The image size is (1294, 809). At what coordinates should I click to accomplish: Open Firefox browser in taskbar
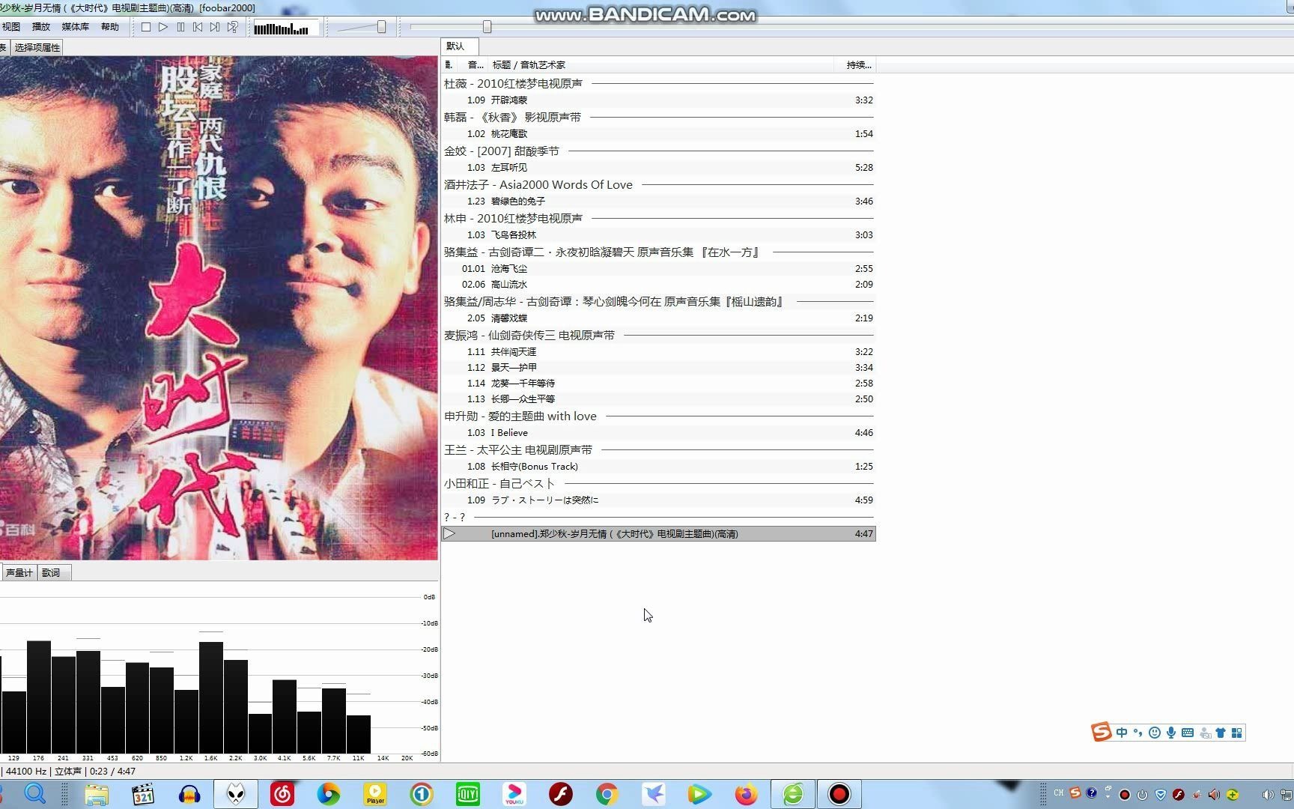(746, 794)
